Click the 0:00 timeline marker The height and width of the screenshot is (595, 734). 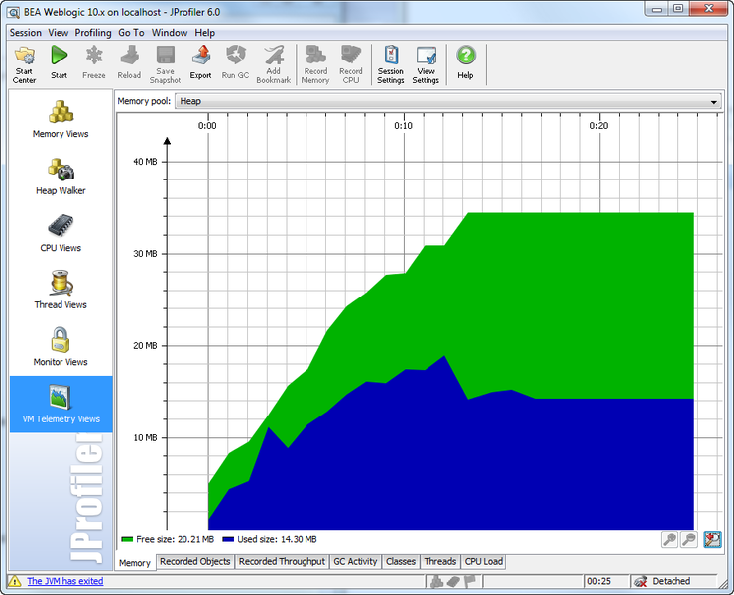[207, 126]
